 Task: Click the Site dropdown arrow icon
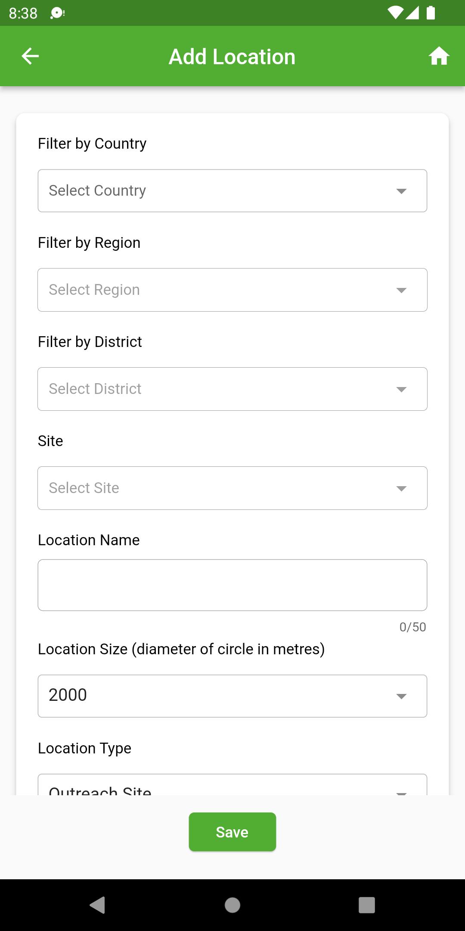[x=401, y=488]
